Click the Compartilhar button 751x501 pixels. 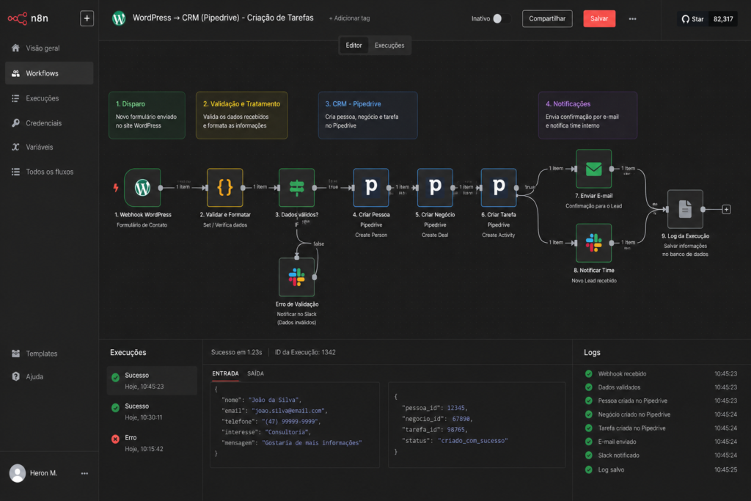547,18
